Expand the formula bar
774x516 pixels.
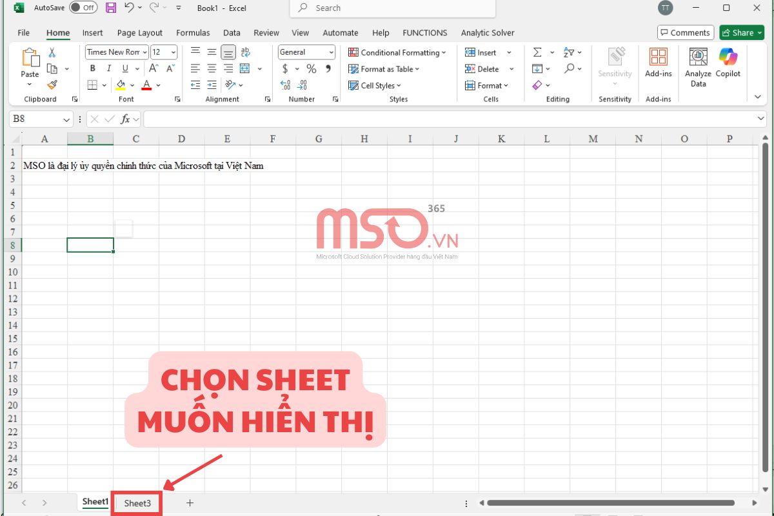(761, 119)
